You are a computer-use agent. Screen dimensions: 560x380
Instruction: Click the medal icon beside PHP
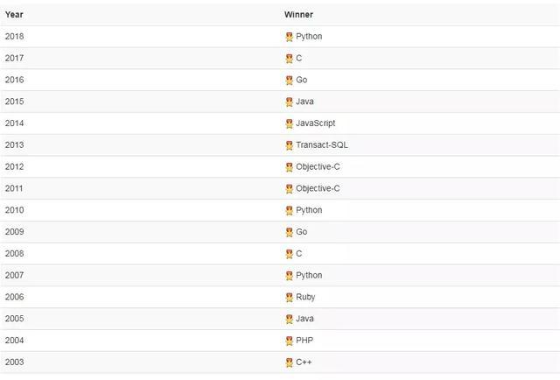[290, 341]
